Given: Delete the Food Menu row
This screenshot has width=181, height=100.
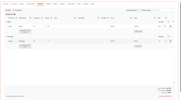Looking at the screenshot, I should tap(170, 26).
